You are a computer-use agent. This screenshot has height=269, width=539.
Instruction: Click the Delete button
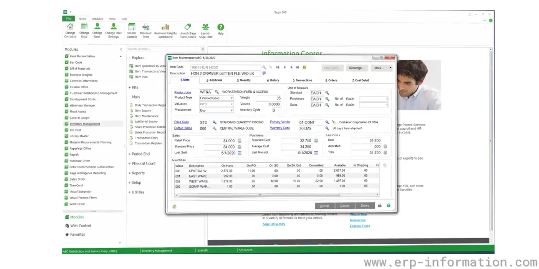[x=365, y=206]
